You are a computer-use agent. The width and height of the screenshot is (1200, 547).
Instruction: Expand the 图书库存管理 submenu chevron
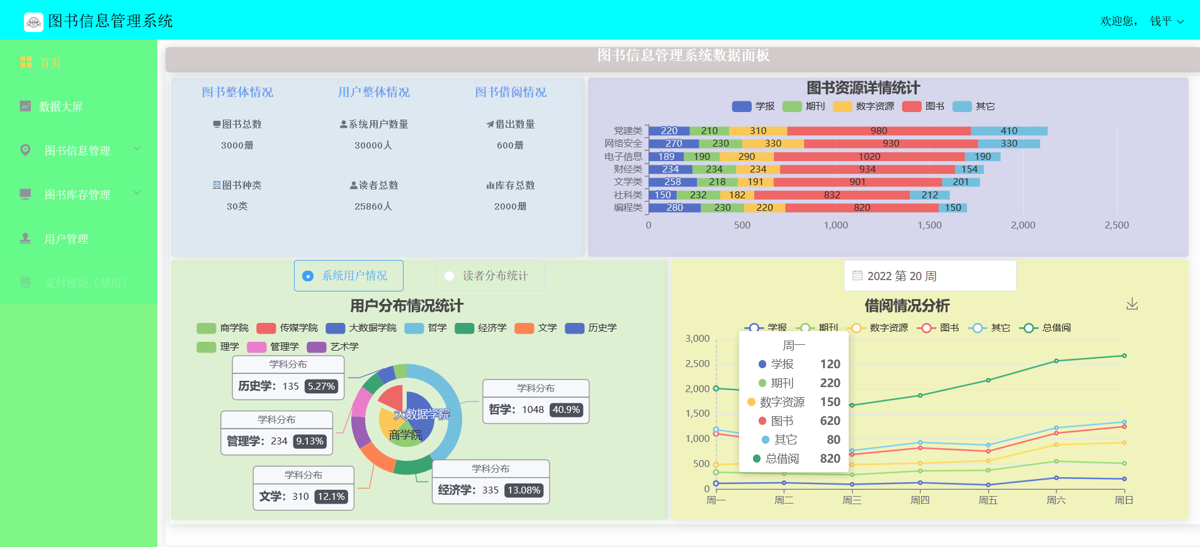click(x=137, y=193)
